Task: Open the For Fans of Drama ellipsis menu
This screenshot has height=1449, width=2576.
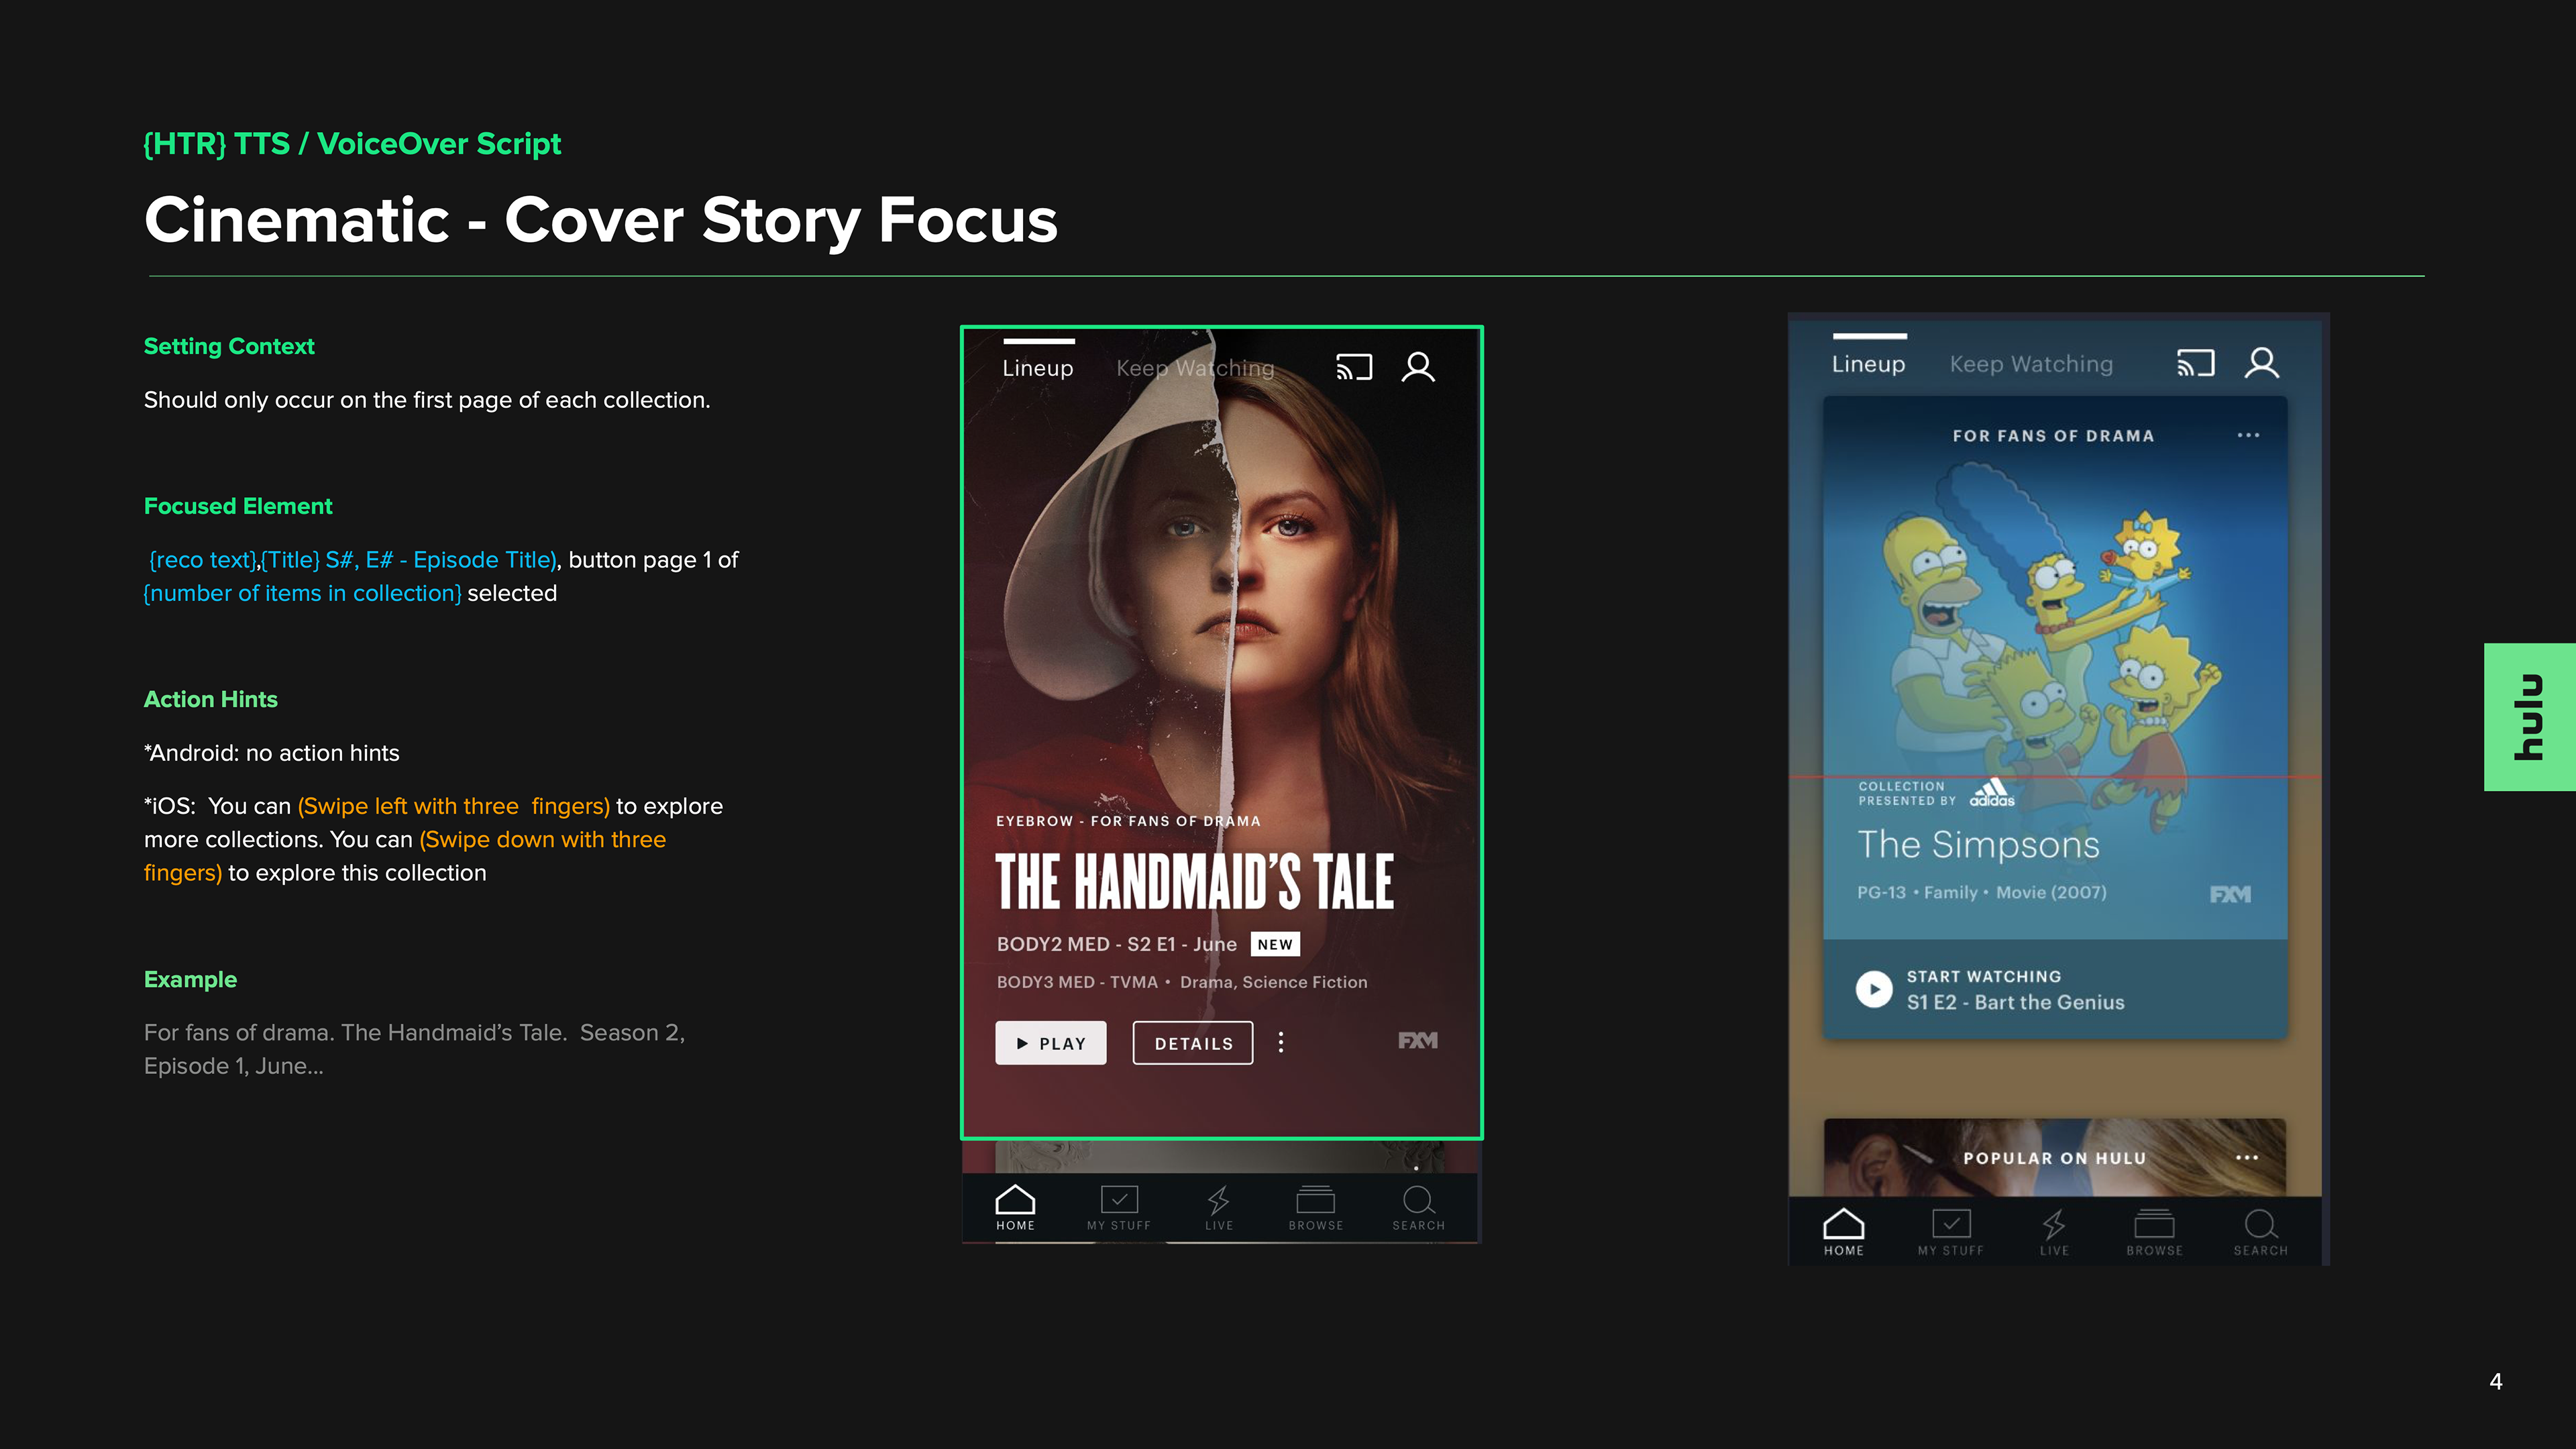Action: click(x=2248, y=435)
